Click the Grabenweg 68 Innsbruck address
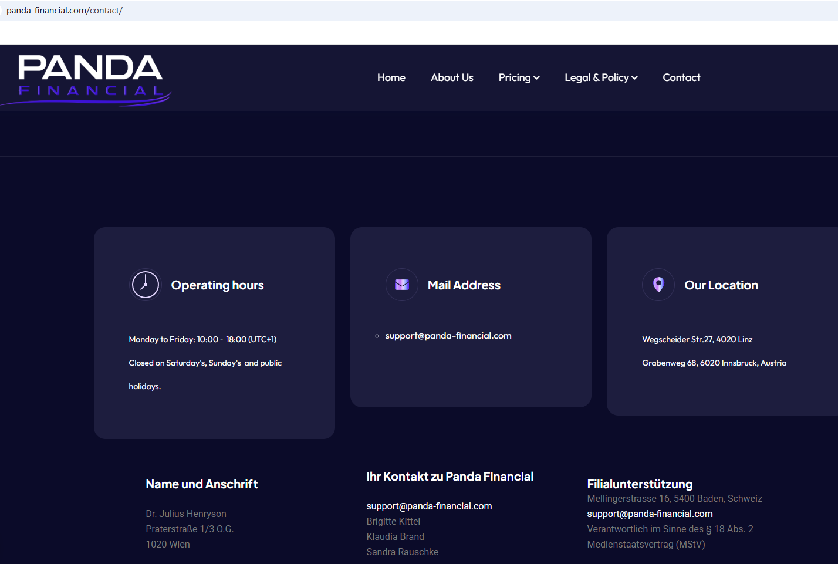 [714, 363]
